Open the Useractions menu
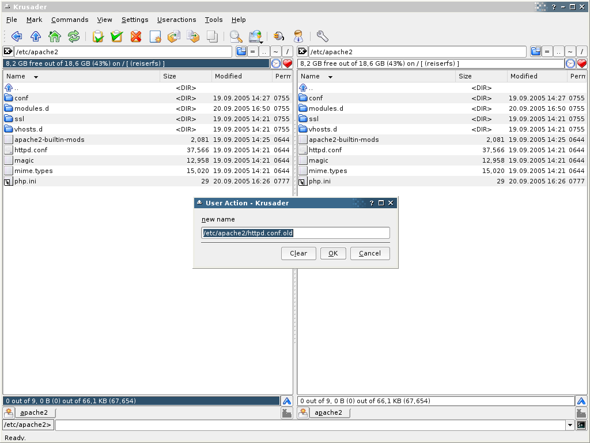590x443 pixels. point(176,20)
